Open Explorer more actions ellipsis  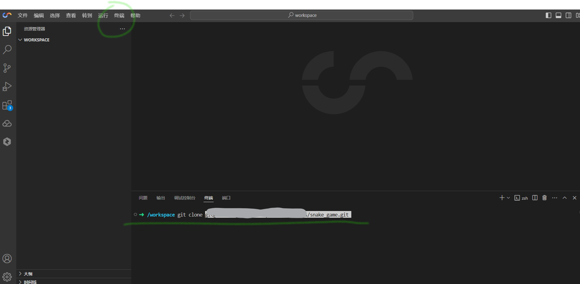(x=122, y=29)
